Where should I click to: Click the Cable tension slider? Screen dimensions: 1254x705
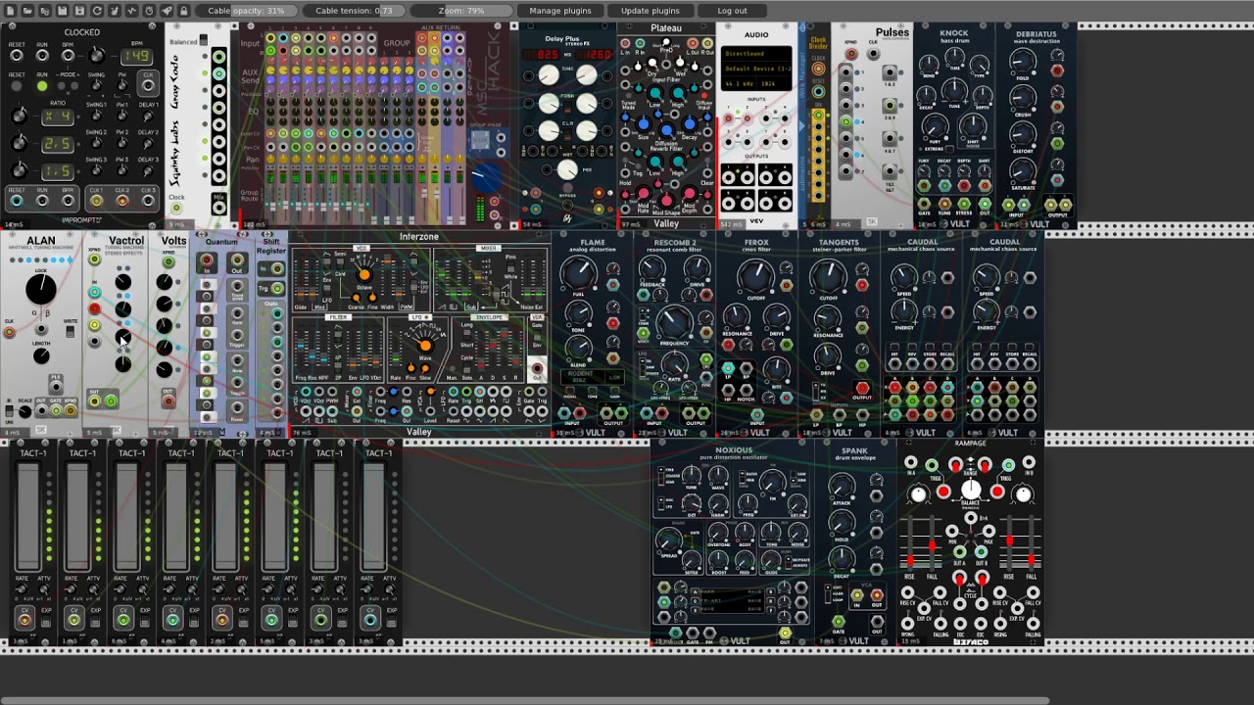tap(354, 11)
